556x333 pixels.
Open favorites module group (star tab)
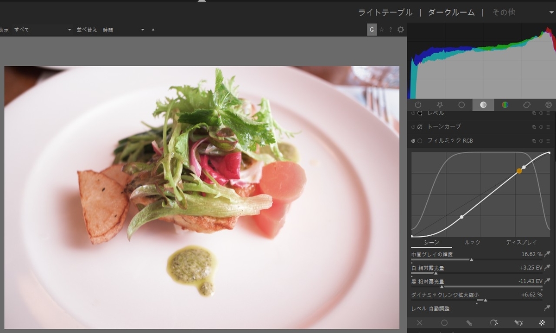(x=440, y=105)
